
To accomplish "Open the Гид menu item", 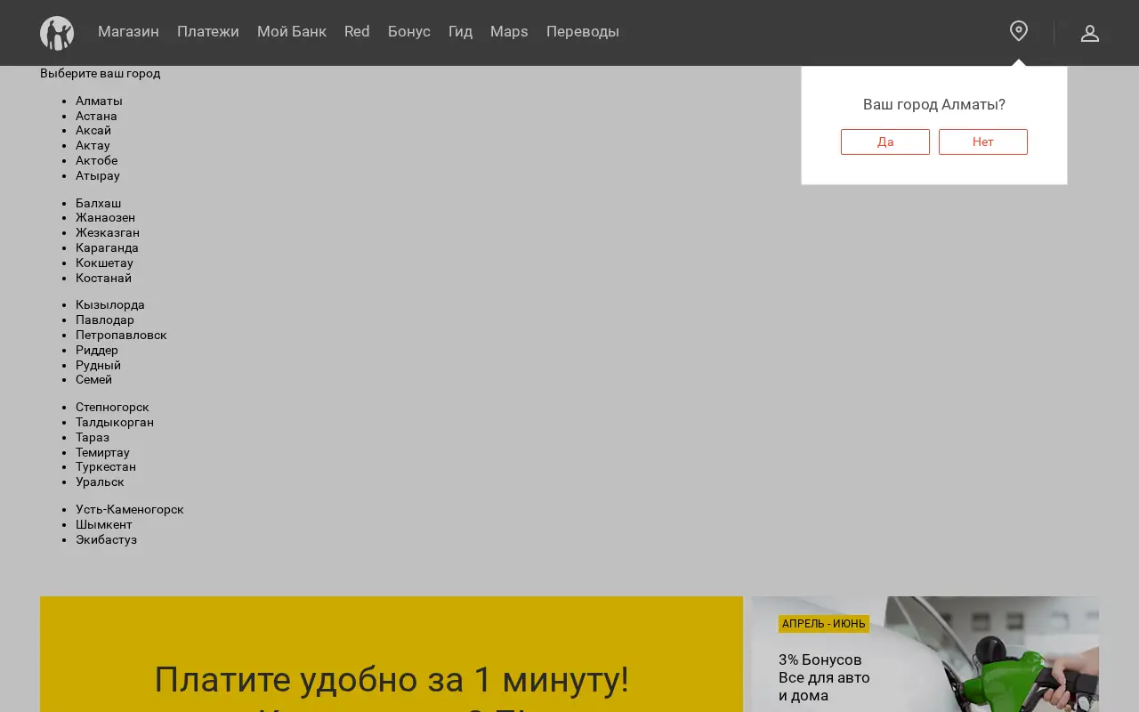I will pyautogui.click(x=460, y=32).
